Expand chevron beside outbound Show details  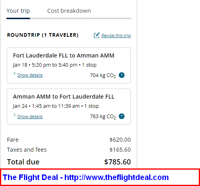[x=14, y=73]
